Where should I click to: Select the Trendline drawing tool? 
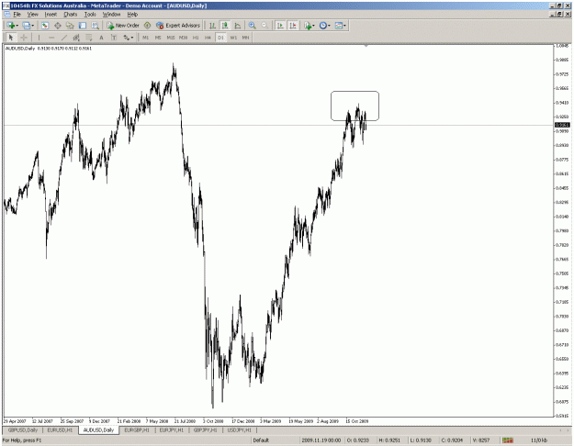click(64, 38)
